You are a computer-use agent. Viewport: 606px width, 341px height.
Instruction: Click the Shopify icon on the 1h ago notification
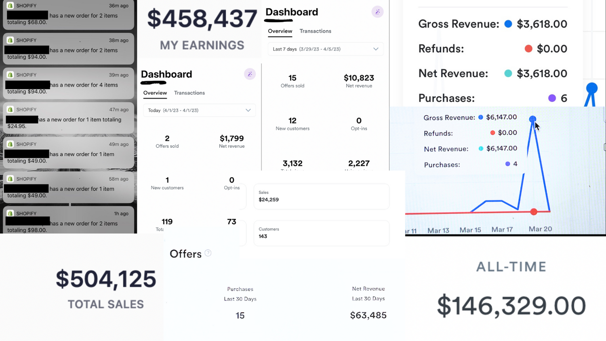pos(10,213)
